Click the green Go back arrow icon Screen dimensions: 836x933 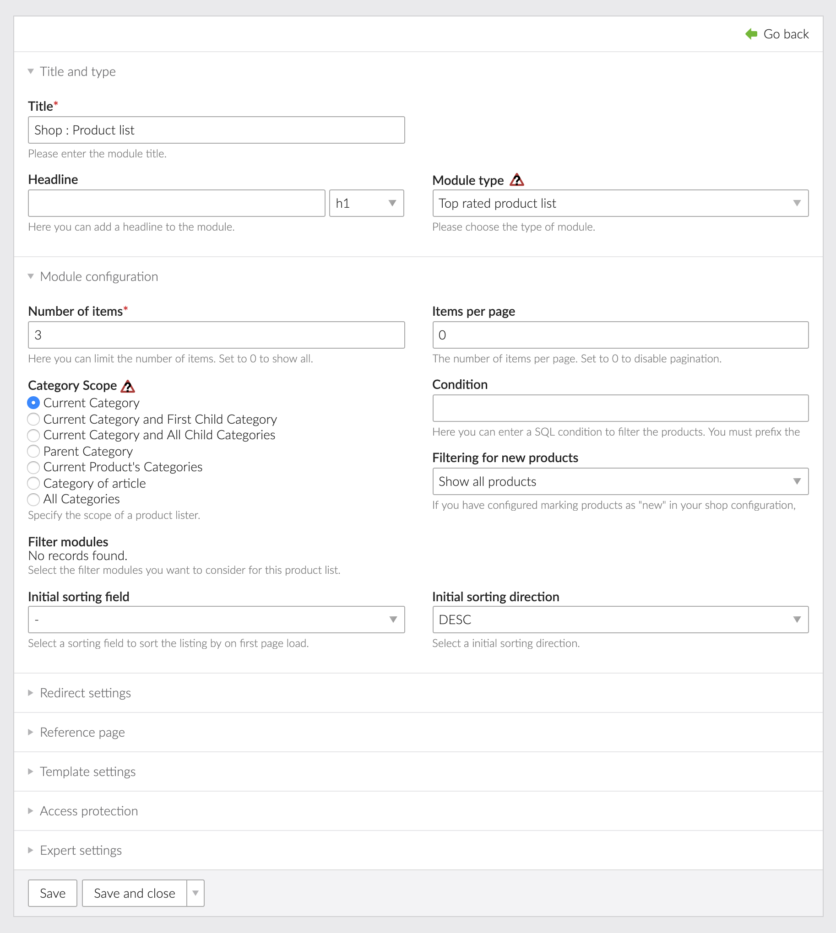tap(751, 34)
